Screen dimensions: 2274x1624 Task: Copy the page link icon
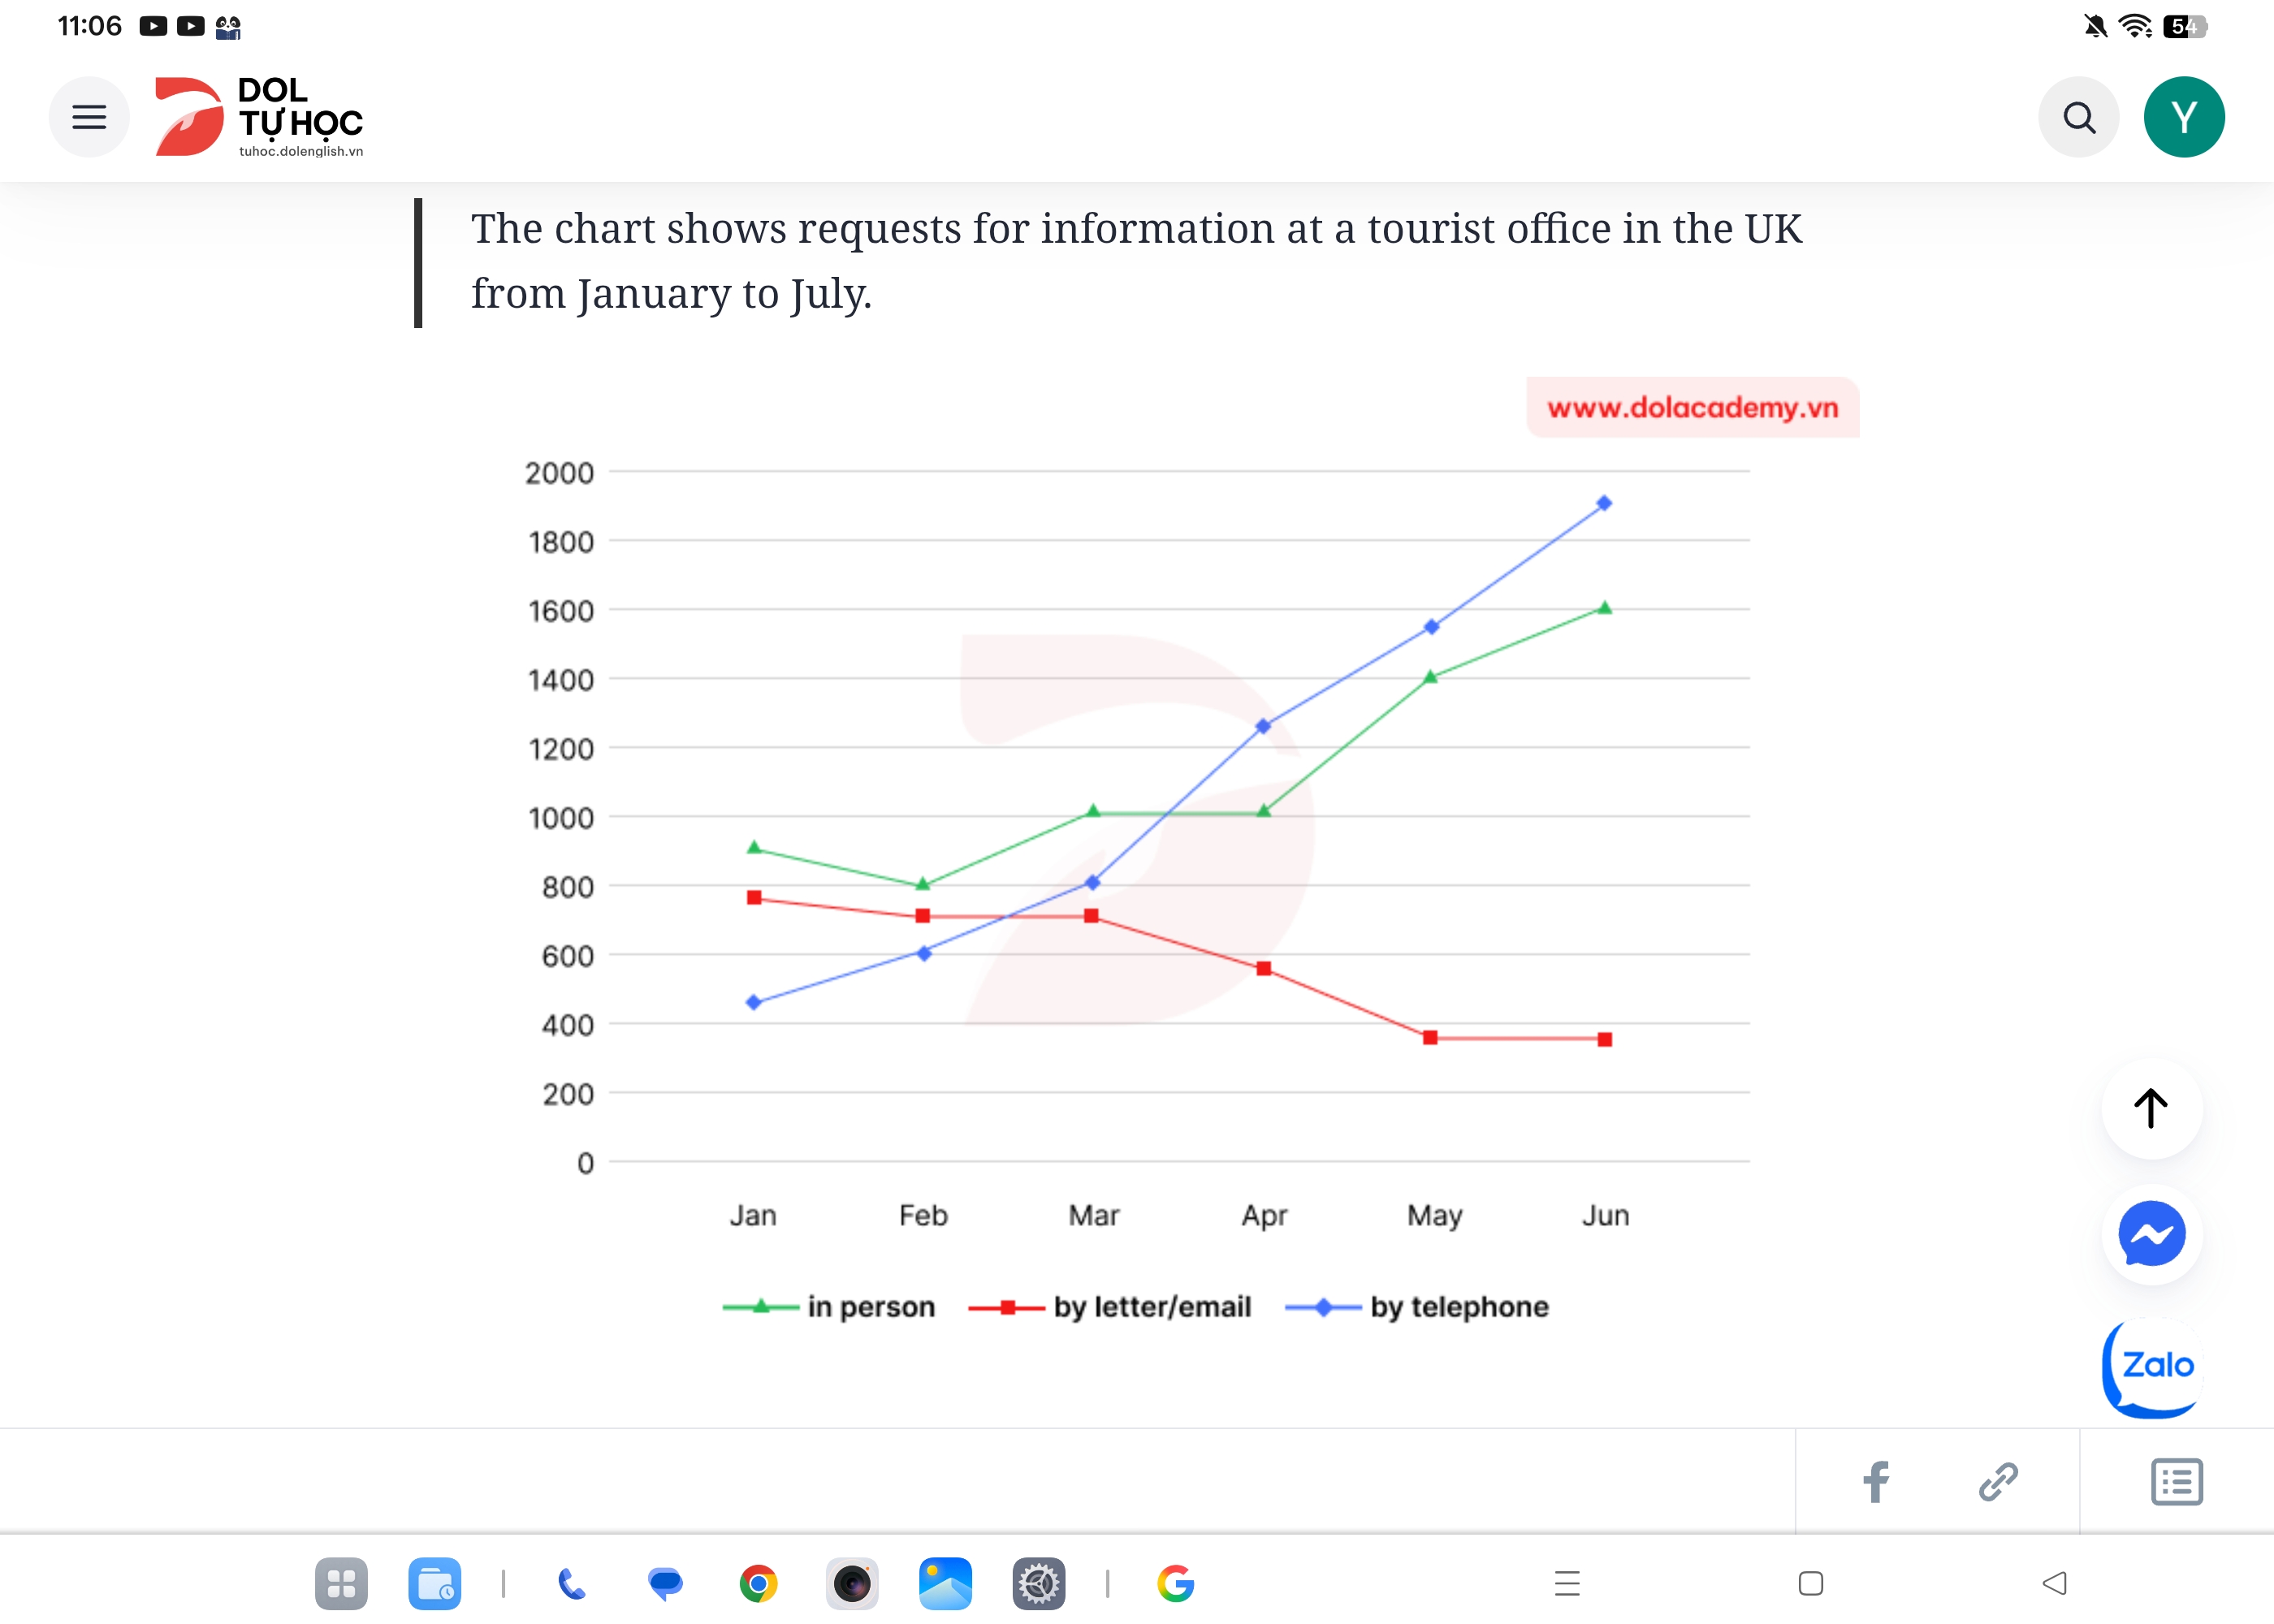(x=1998, y=1482)
